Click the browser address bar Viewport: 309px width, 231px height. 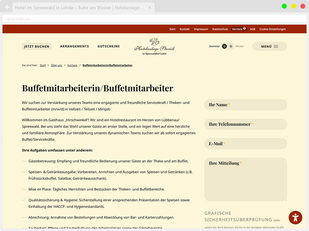(139, 19)
